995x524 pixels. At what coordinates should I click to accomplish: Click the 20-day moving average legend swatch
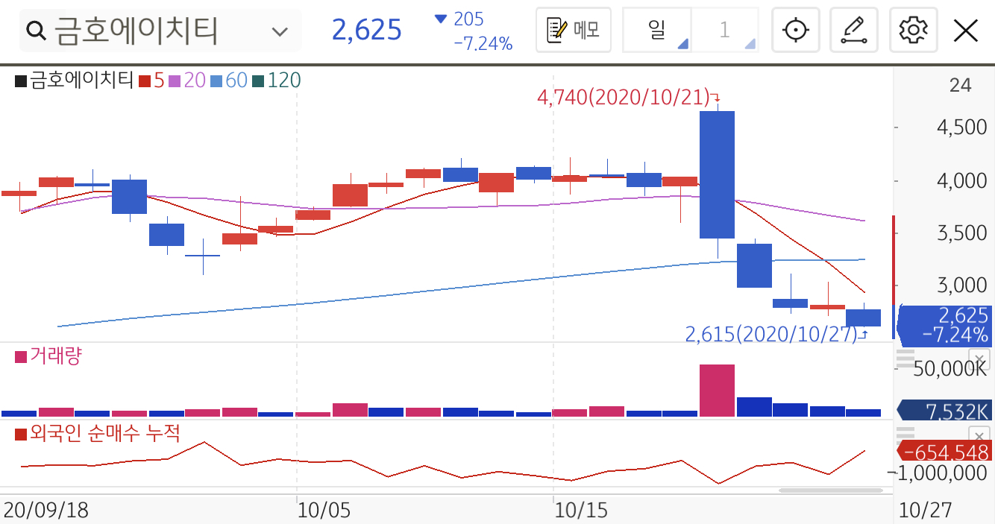[175, 81]
